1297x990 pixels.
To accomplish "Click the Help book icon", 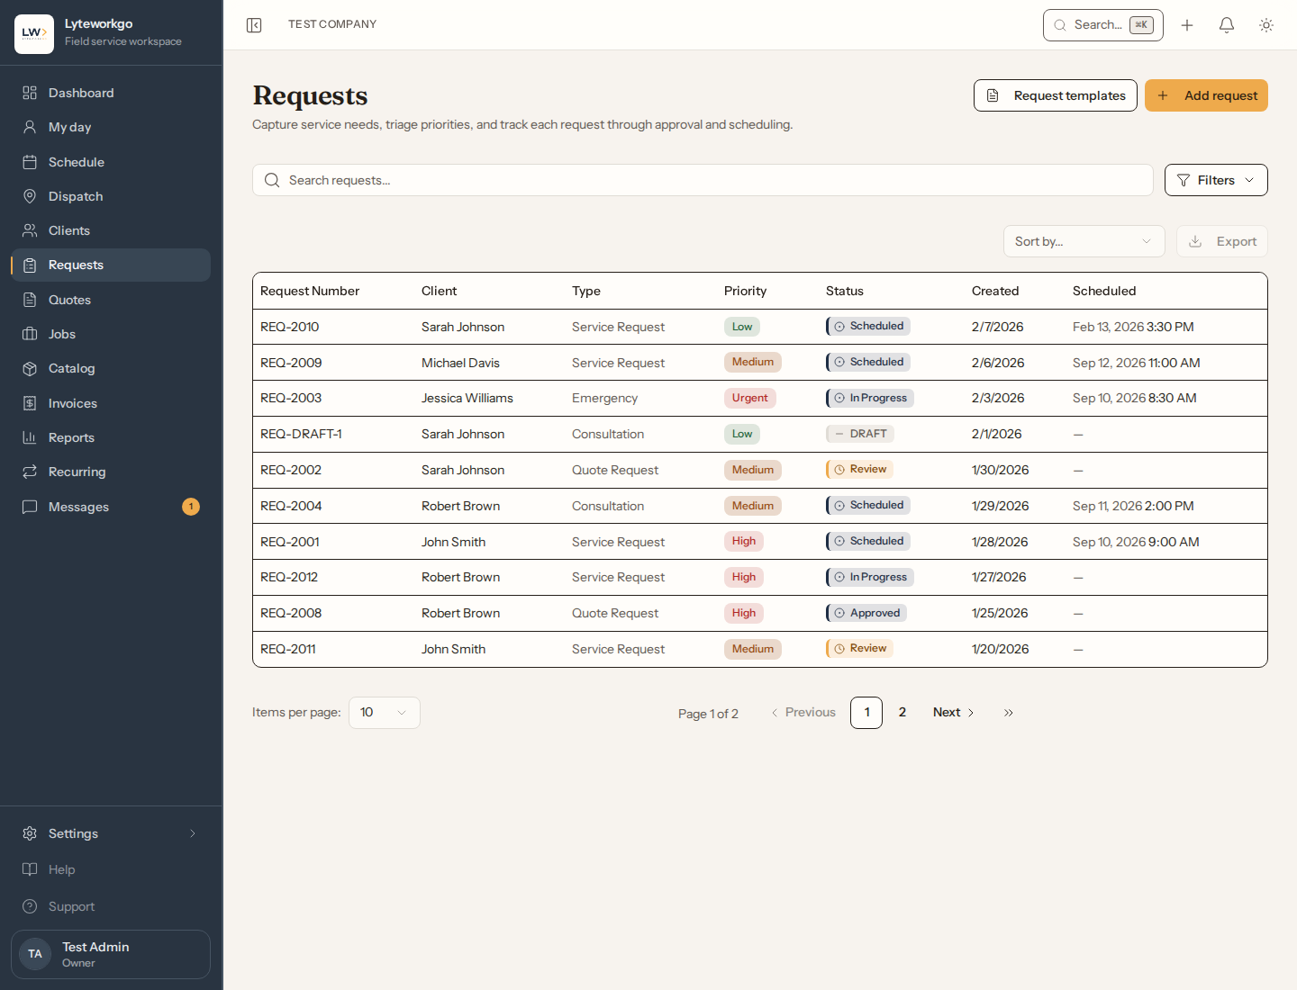I will [30, 869].
